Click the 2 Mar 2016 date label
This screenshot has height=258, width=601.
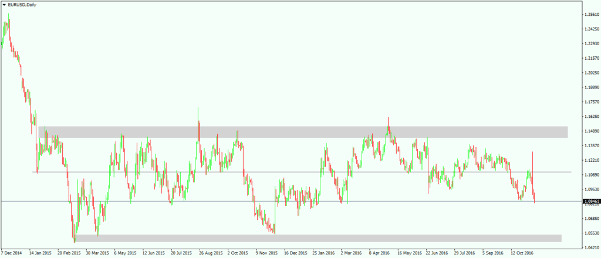click(x=352, y=253)
